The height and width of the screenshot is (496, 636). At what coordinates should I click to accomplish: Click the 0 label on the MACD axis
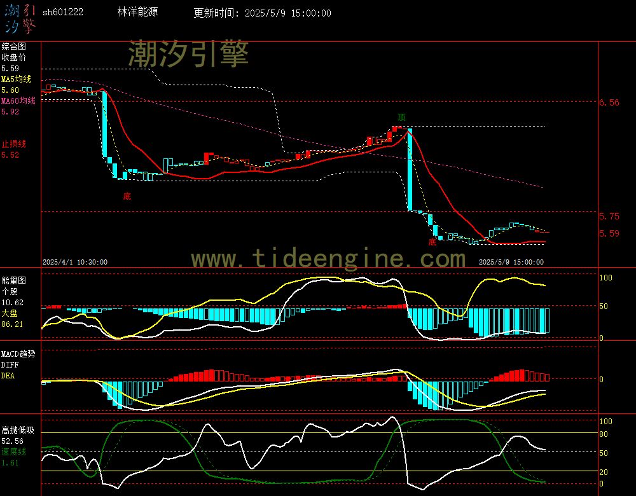click(x=601, y=379)
